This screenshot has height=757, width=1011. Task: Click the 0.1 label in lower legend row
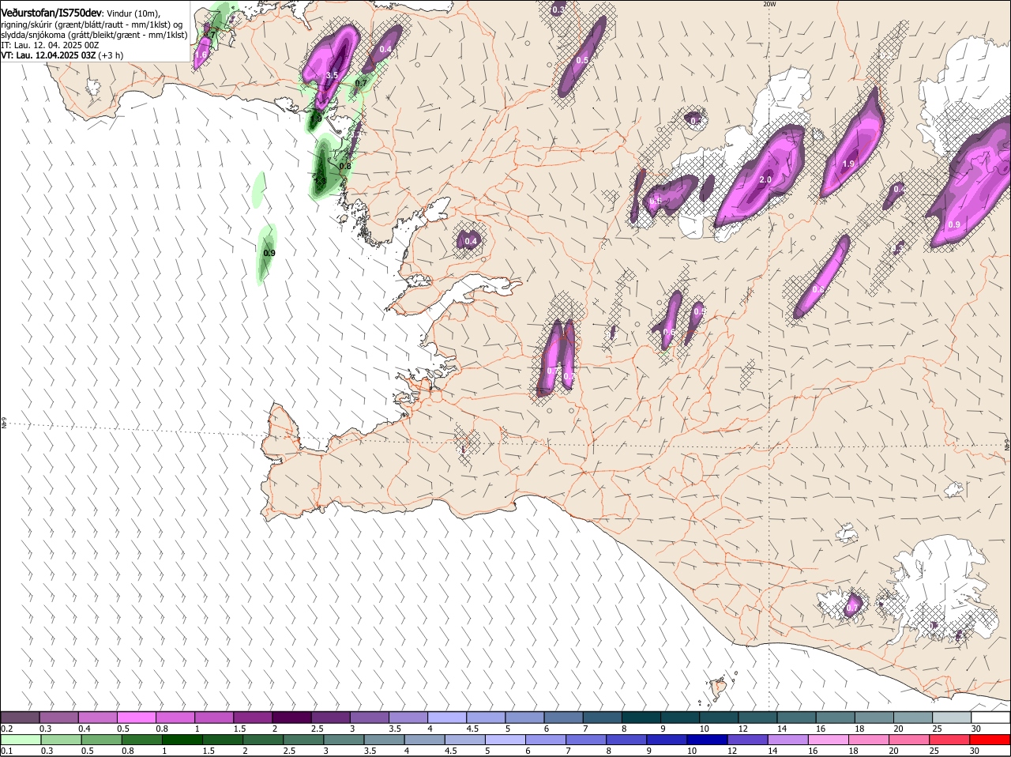click(7, 751)
